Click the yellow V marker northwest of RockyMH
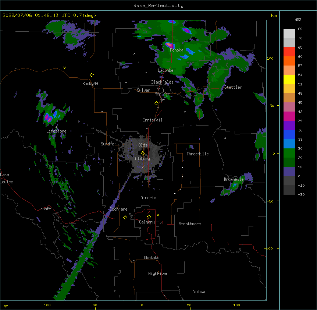 tap(64, 68)
